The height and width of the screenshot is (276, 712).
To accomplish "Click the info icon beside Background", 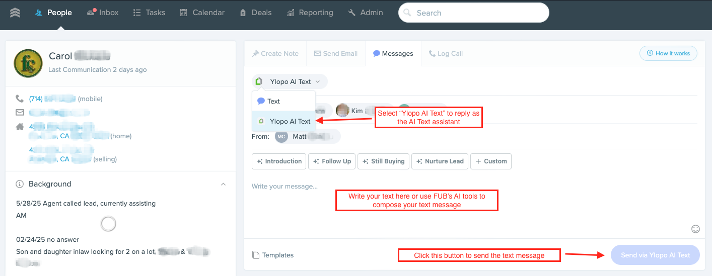I will [20, 184].
